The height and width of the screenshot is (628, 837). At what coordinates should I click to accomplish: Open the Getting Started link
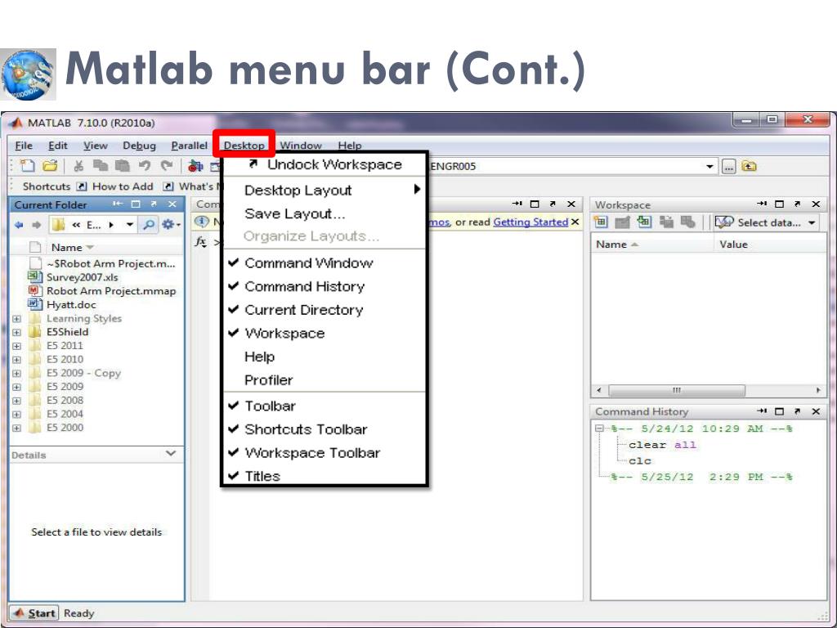530,222
